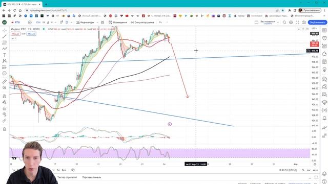Select the 5л date range

coord(58,170)
